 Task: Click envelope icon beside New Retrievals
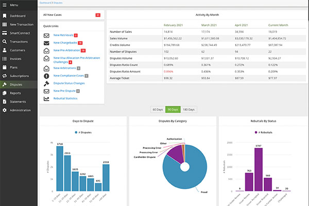tap(46, 36)
